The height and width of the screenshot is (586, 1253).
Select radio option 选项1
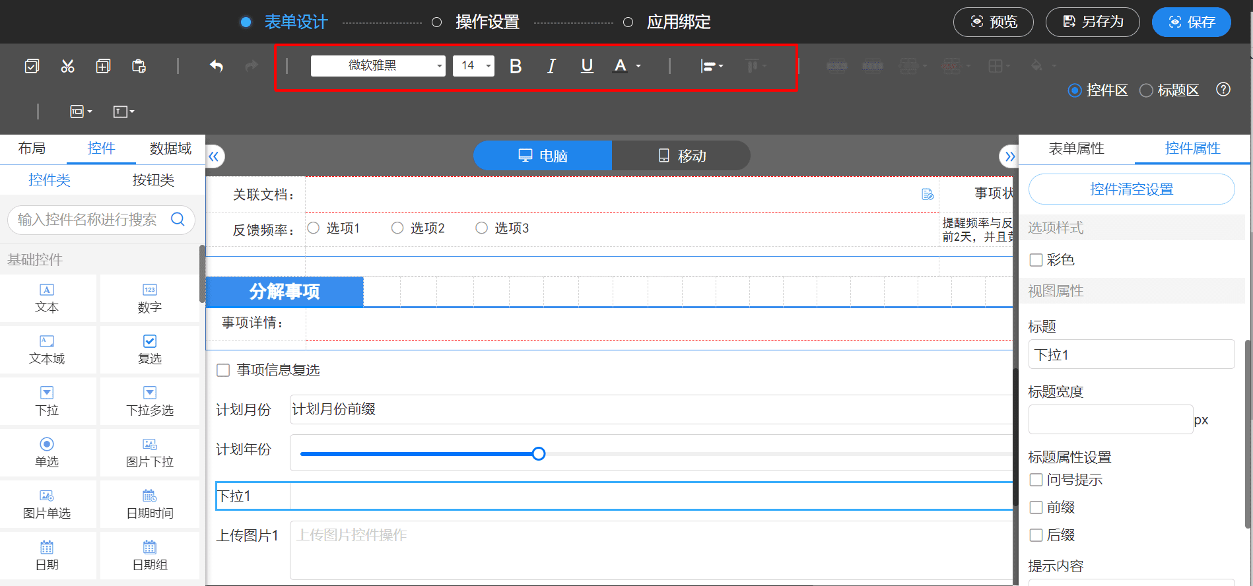(x=314, y=228)
